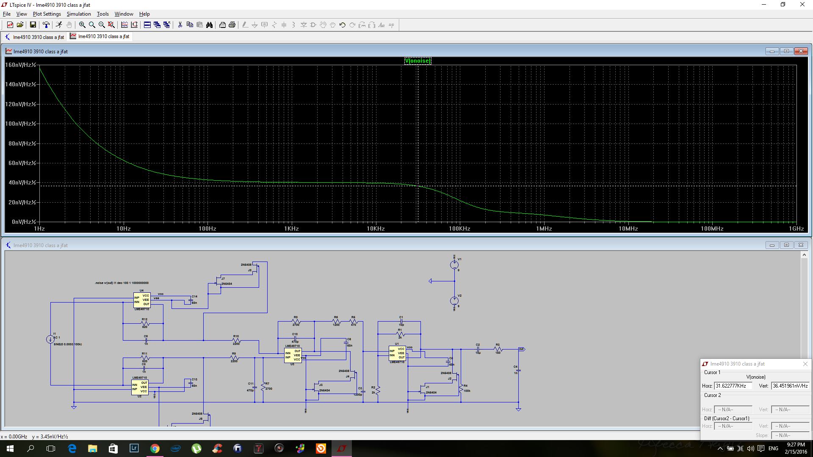
Task: Open the Plot Settings menu
Action: tap(47, 14)
